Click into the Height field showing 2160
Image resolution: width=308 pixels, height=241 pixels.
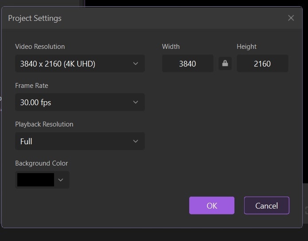[262, 63]
